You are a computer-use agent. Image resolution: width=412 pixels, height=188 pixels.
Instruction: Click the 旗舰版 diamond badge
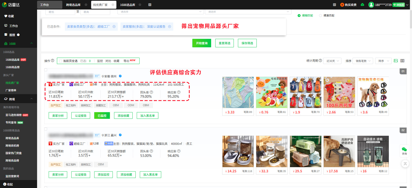click(399, 5)
